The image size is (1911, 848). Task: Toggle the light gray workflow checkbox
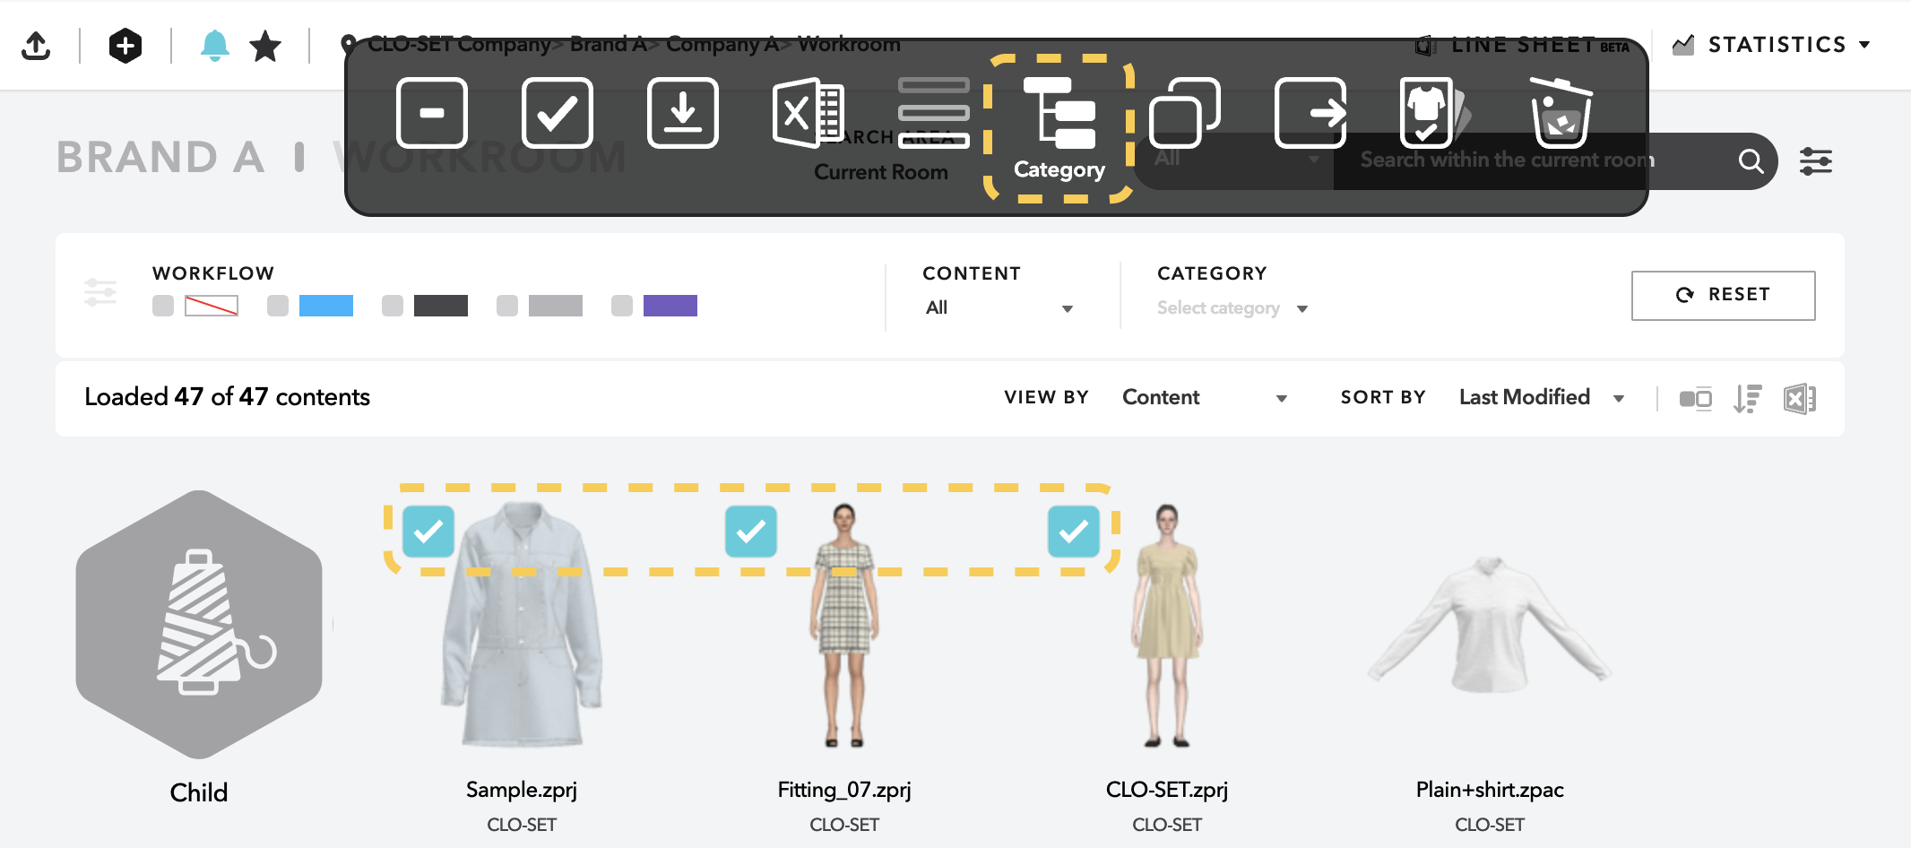click(x=507, y=306)
